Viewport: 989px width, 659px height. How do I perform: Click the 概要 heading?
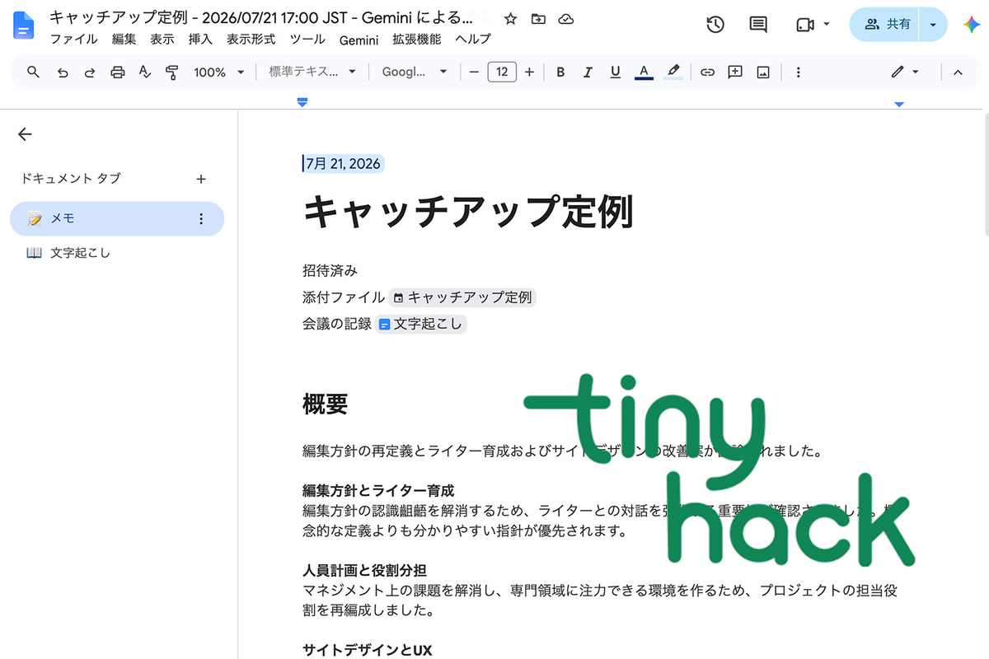[x=325, y=404]
